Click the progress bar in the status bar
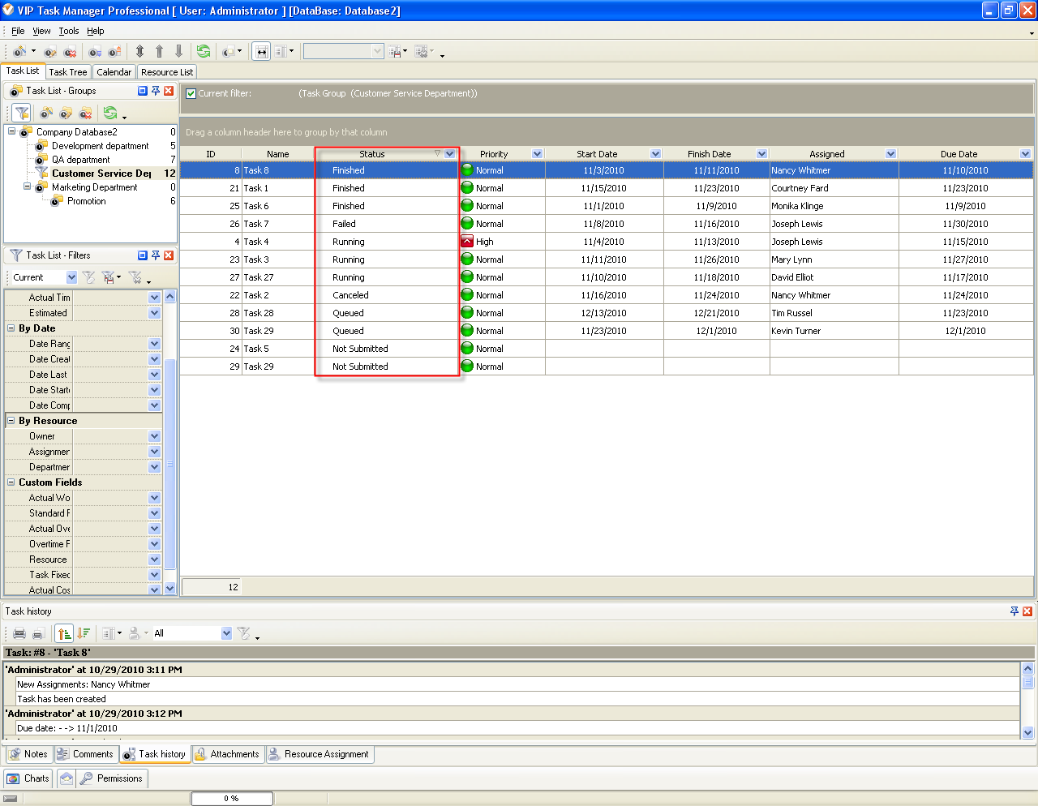 (231, 798)
